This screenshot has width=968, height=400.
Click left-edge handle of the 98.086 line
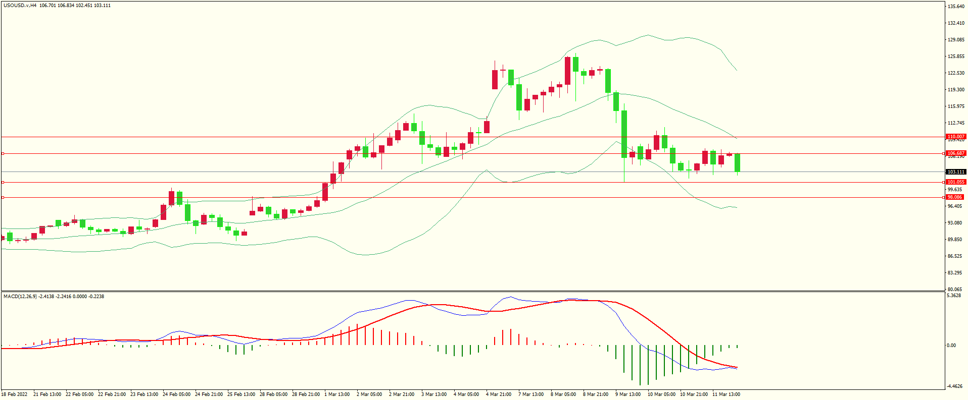(3, 197)
